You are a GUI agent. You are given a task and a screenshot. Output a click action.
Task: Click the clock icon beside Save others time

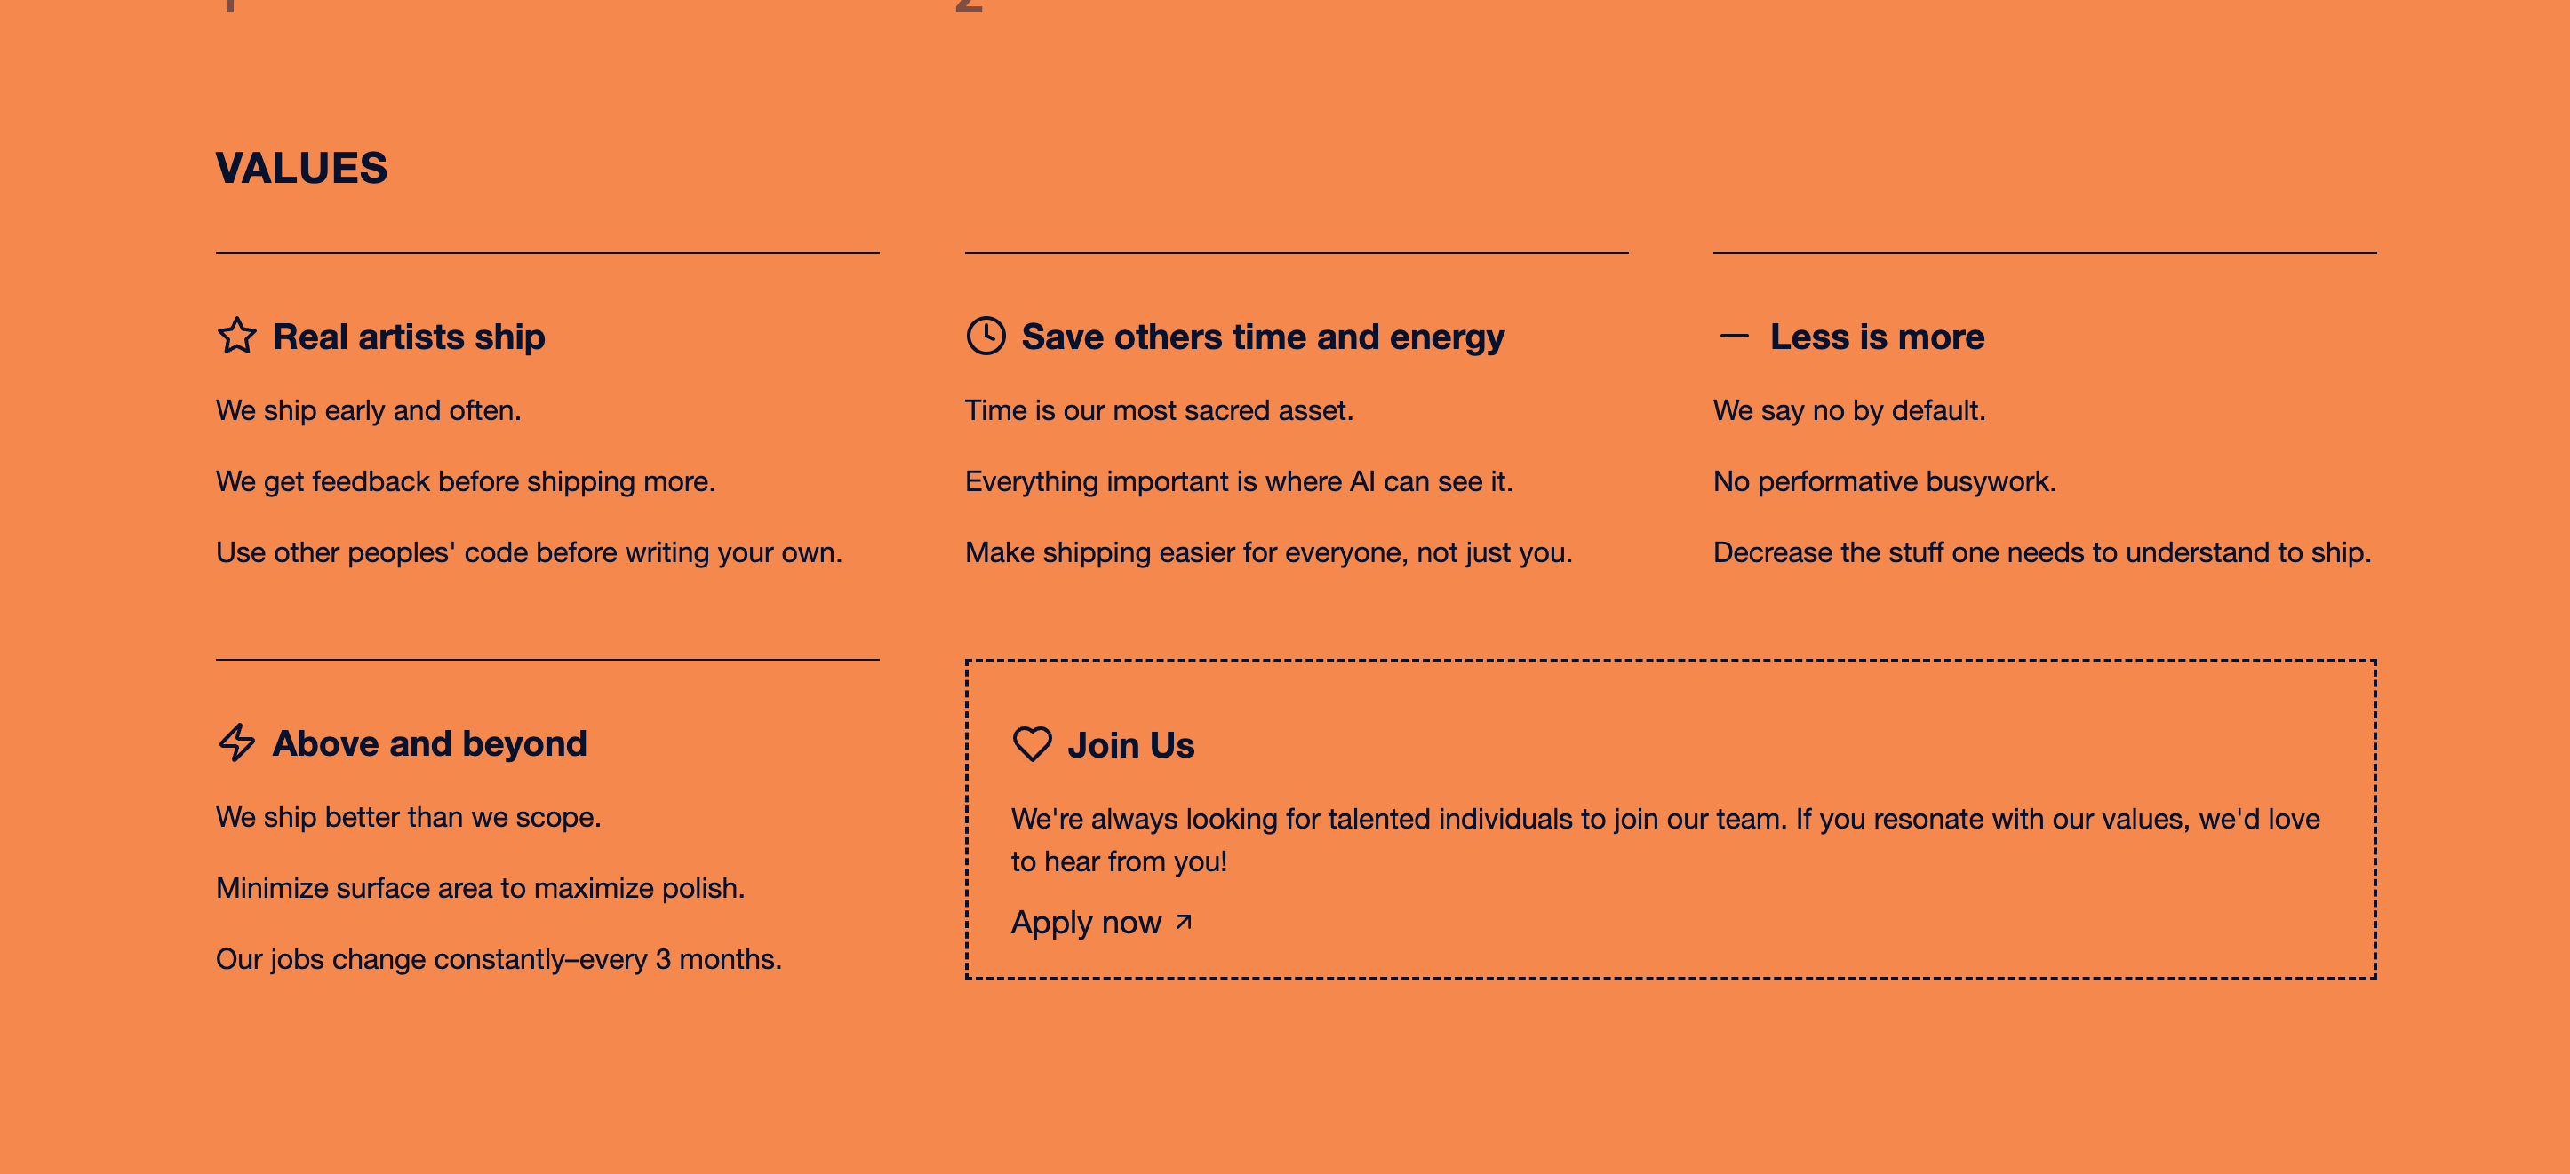[986, 336]
